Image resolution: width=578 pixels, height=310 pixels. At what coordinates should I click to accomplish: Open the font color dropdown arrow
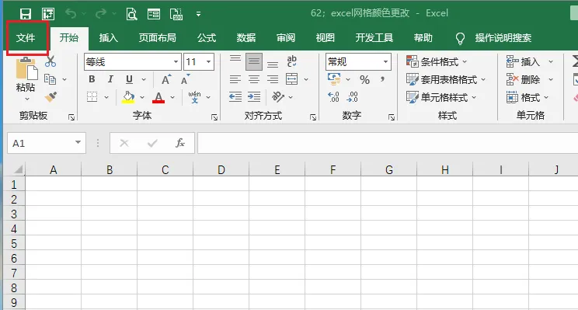click(x=172, y=97)
